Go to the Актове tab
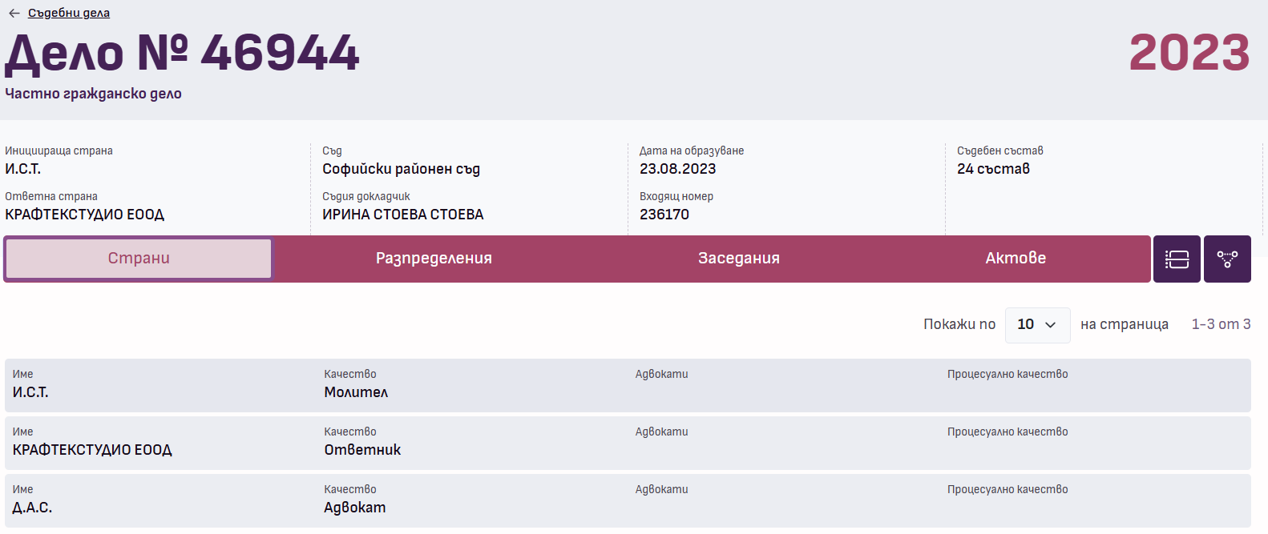Image resolution: width=1268 pixels, height=534 pixels. tap(1015, 259)
